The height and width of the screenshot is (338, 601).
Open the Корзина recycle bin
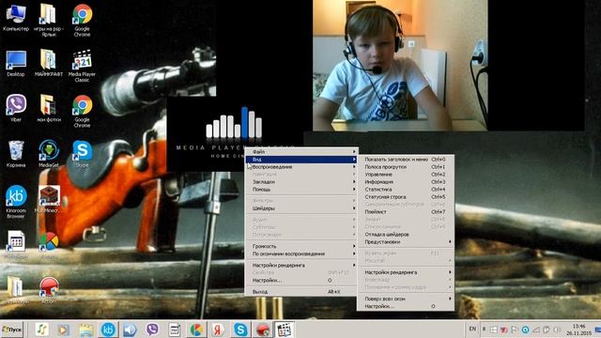[16, 154]
